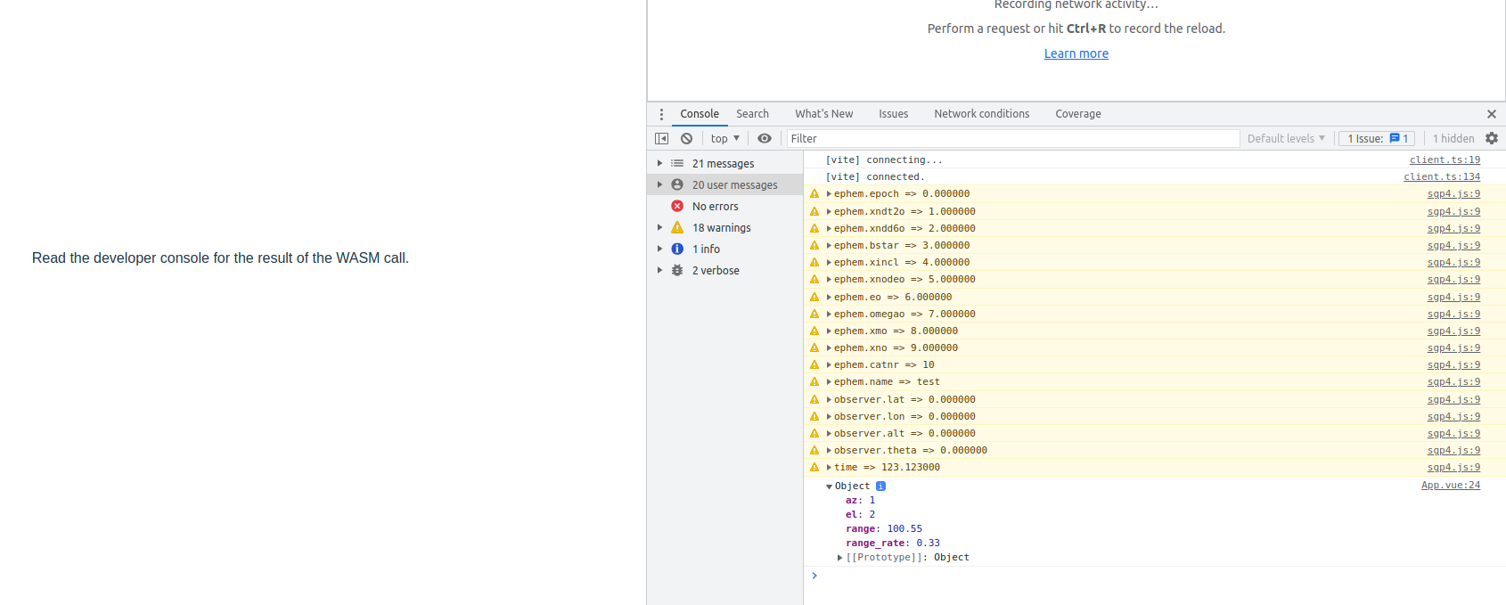Switch to the Coverage tab

[x=1078, y=114]
